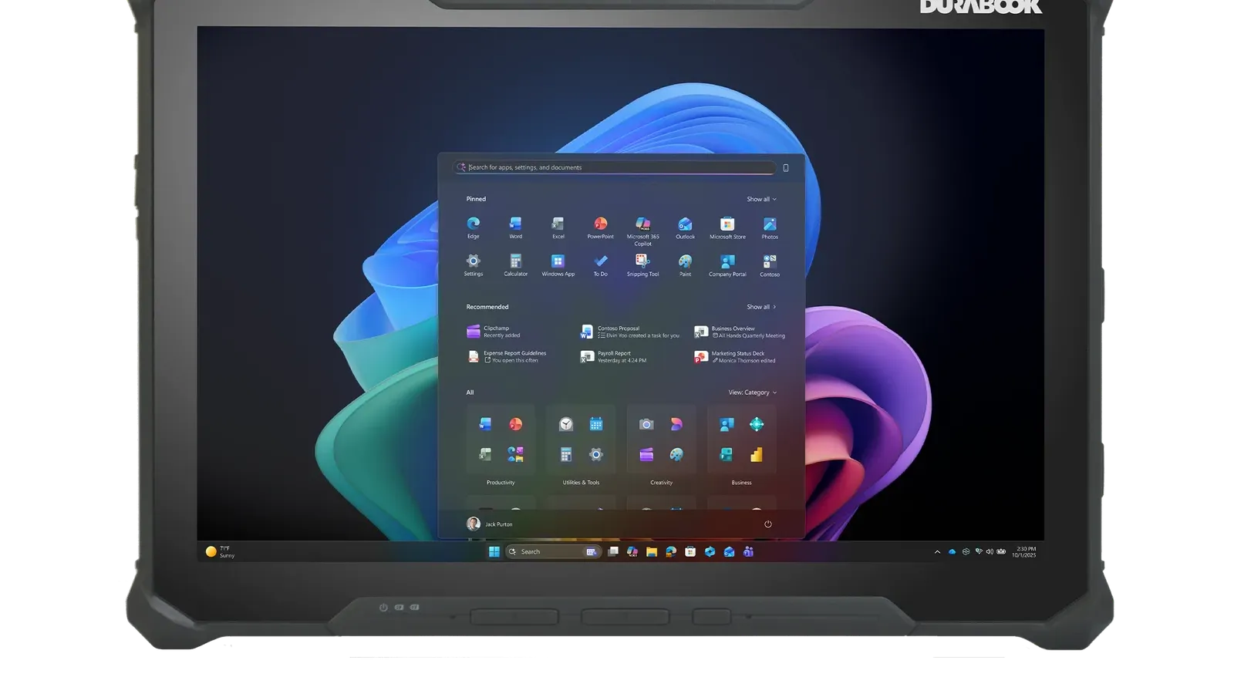Open the To Do pinned app

[x=601, y=265]
